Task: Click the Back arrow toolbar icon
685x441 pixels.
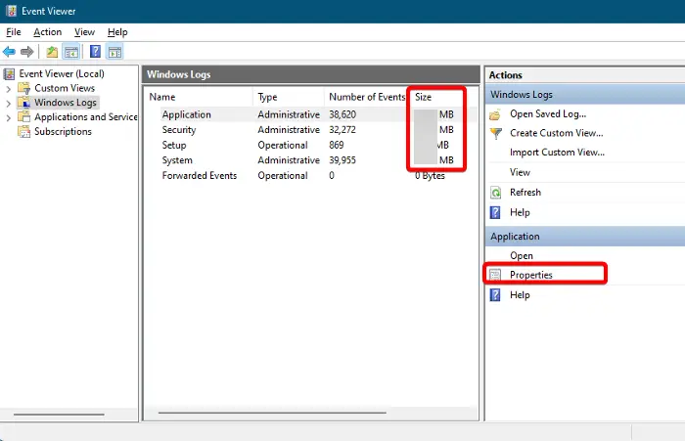Action: coord(9,52)
